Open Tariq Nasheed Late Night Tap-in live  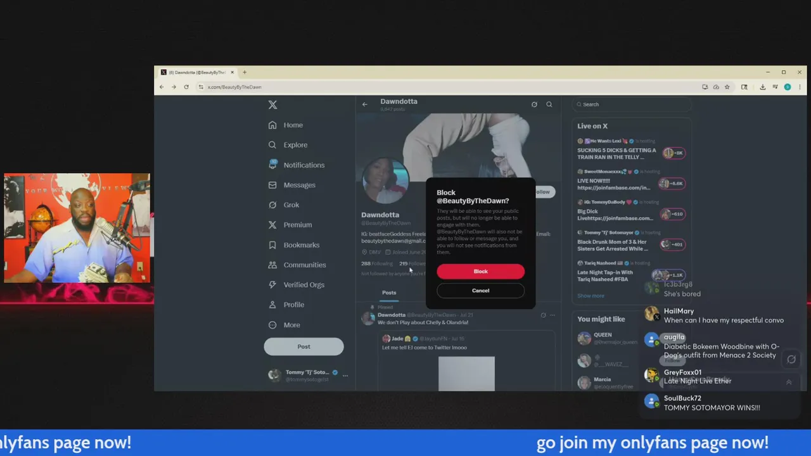coord(630,271)
